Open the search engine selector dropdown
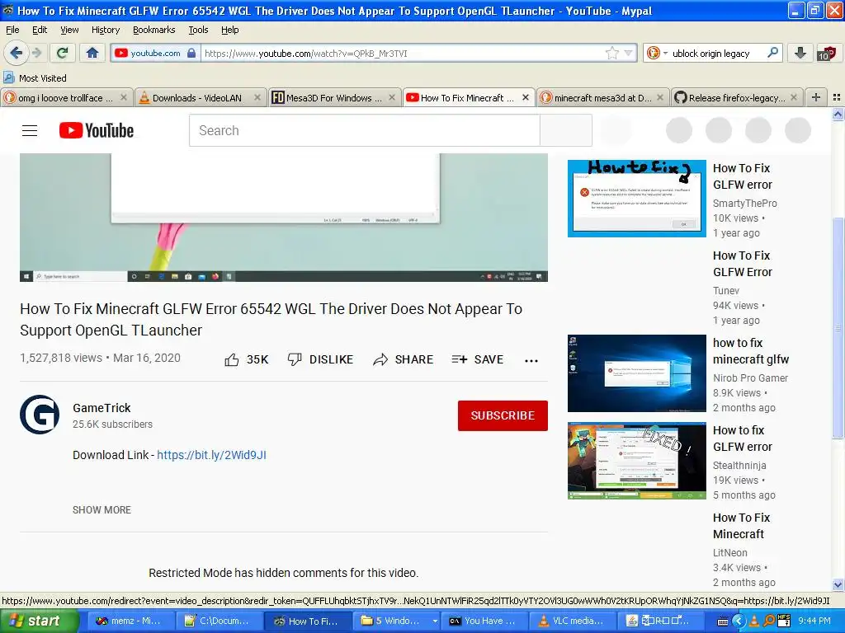Screen dimensions: 845x633 tap(657, 53)
